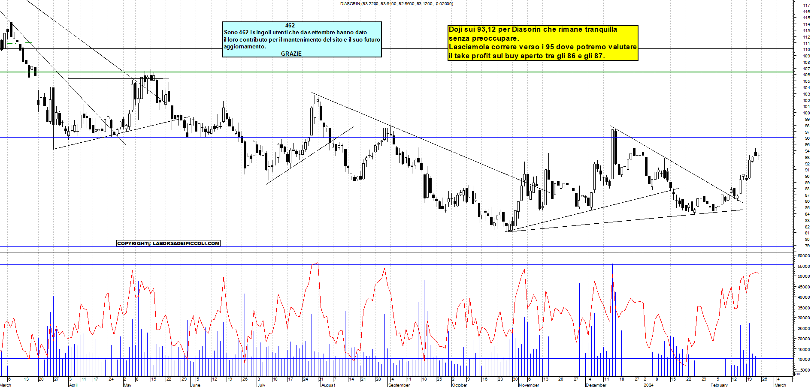Click the DIASORIN chart title text
Screen dimensions: 811x387
coord(397,3)
